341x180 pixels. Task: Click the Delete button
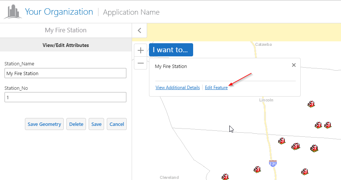click(76, 124)
